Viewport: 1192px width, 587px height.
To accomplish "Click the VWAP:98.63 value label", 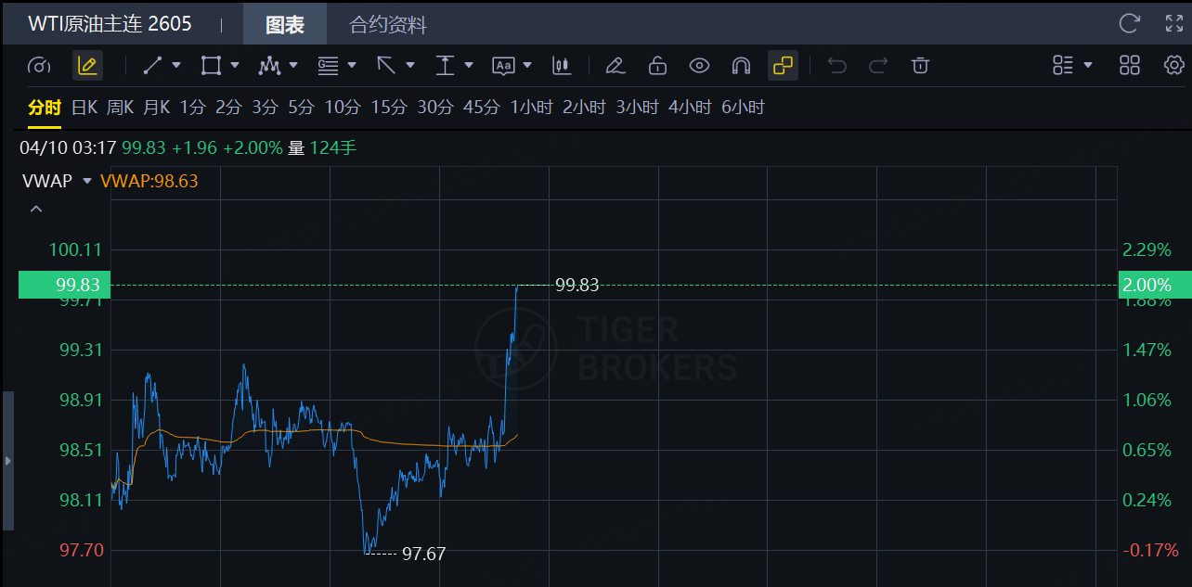I will click(x=149, y=181).
